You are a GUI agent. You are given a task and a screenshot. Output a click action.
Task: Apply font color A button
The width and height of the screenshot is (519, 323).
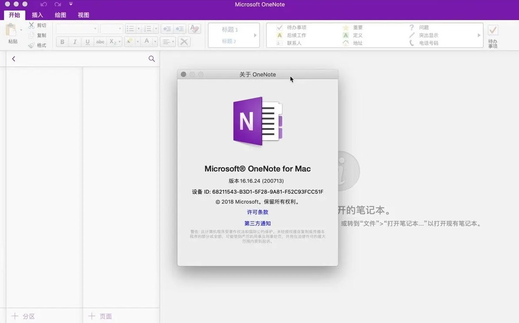click(x=146, y=42)
